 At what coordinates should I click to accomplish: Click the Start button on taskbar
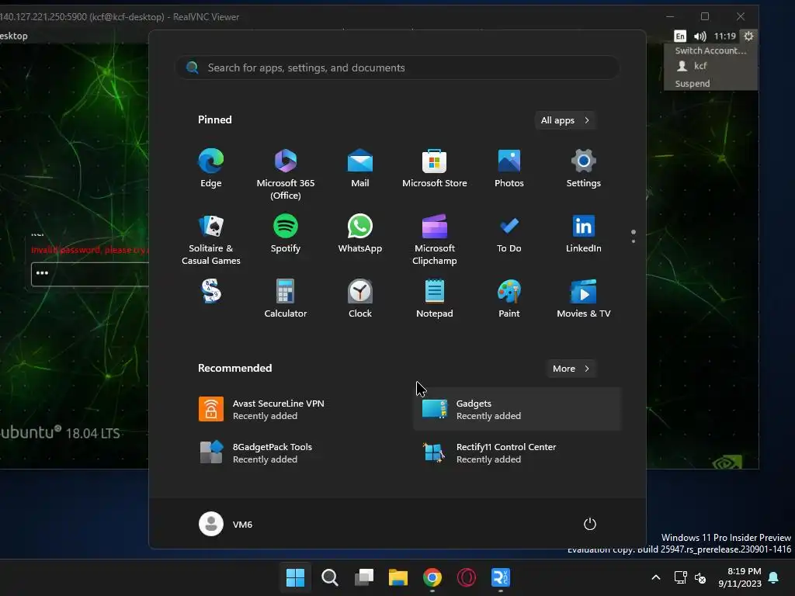point(295,577)
